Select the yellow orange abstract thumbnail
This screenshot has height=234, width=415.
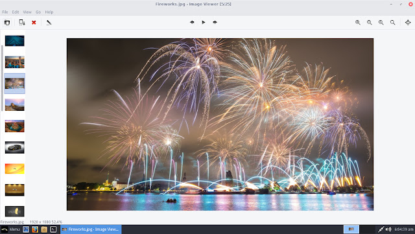pyautogui.click(x=14, y=169)
